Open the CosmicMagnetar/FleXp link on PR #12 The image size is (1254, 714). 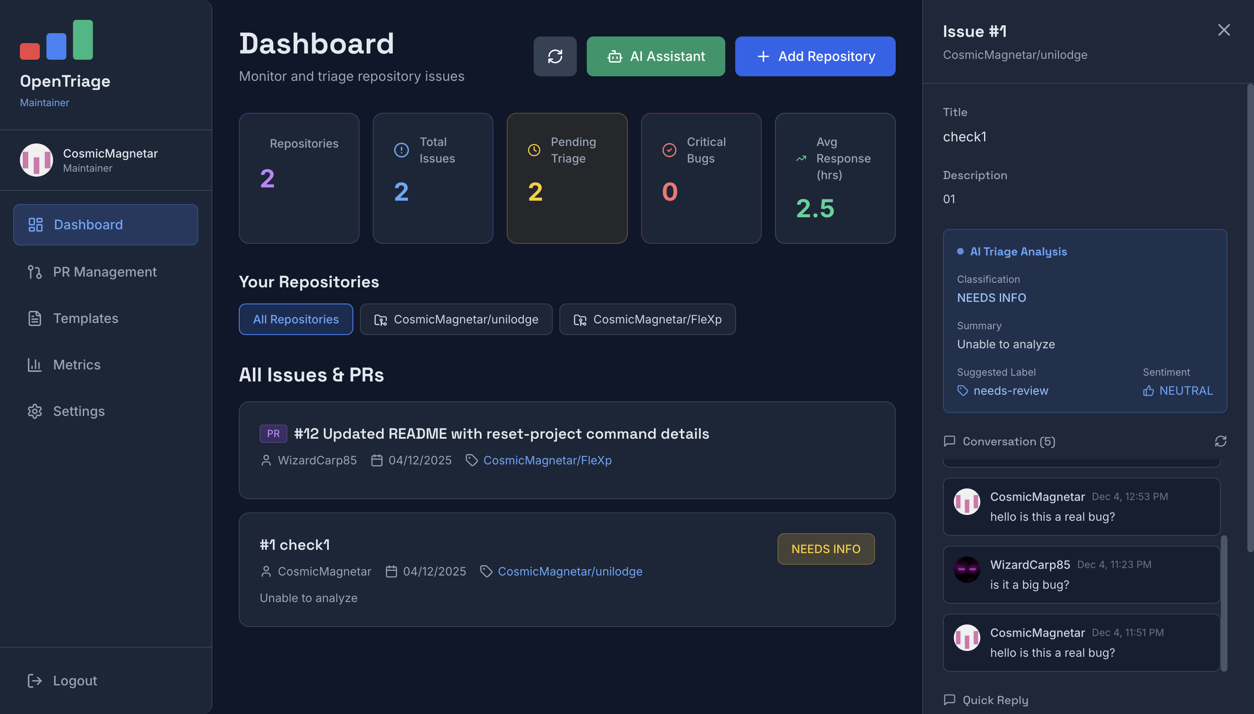click(547, 460)
